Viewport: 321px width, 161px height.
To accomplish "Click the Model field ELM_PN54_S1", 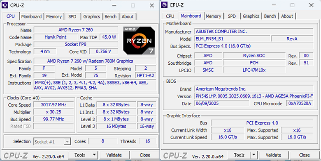I will [232, 39].
